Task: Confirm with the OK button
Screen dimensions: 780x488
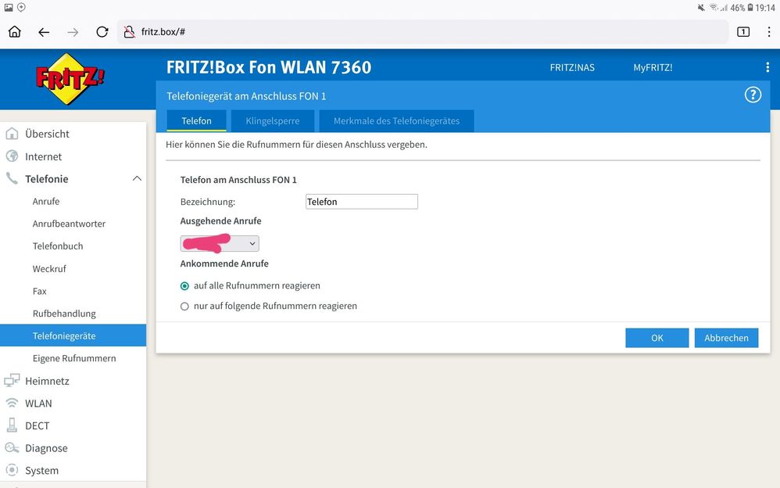Action: tap(657, 338)
